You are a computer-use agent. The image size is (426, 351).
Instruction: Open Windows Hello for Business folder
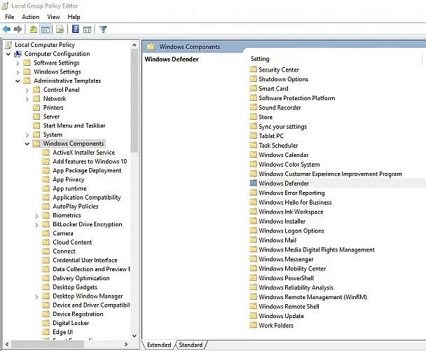tap(295, 202)
